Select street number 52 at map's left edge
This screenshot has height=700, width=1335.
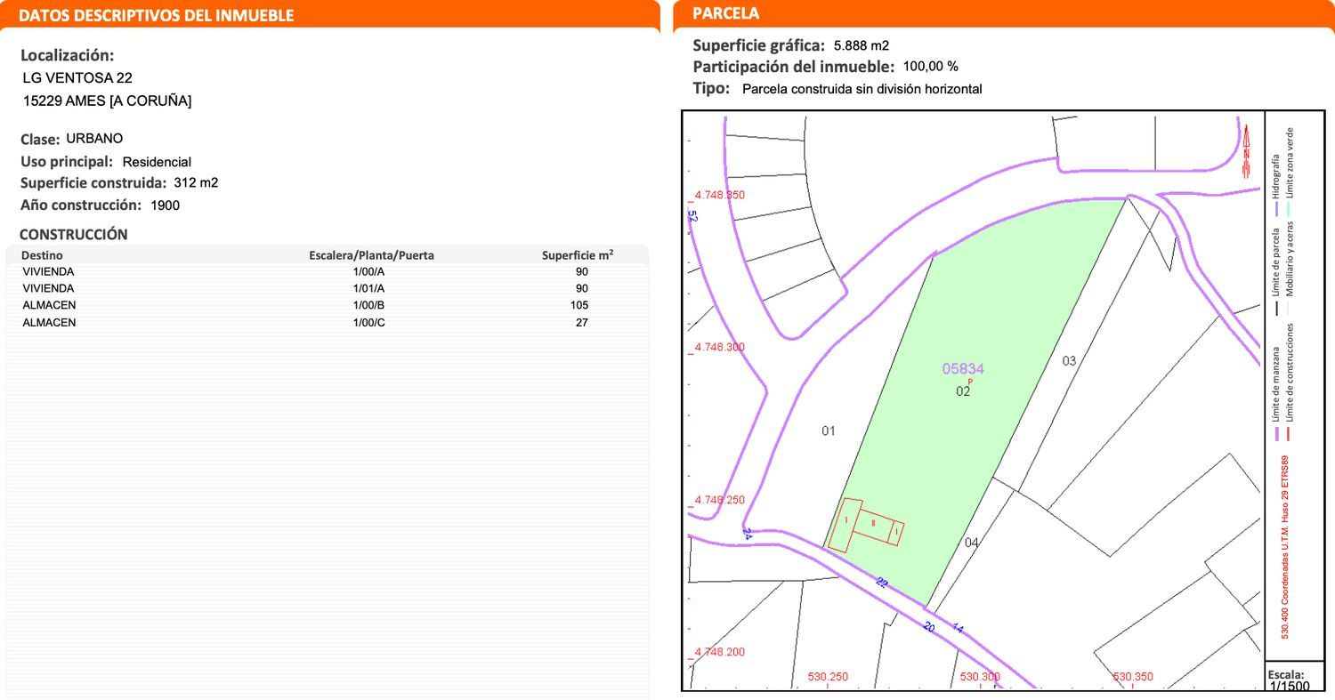pos(692,216)
